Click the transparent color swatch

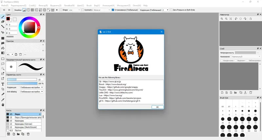[15, 20]
